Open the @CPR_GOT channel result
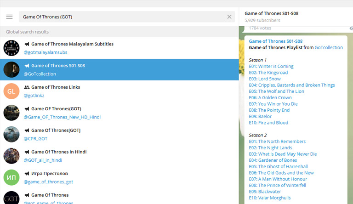This screenshot has height=204, width=353. click(x=39, y=139)
